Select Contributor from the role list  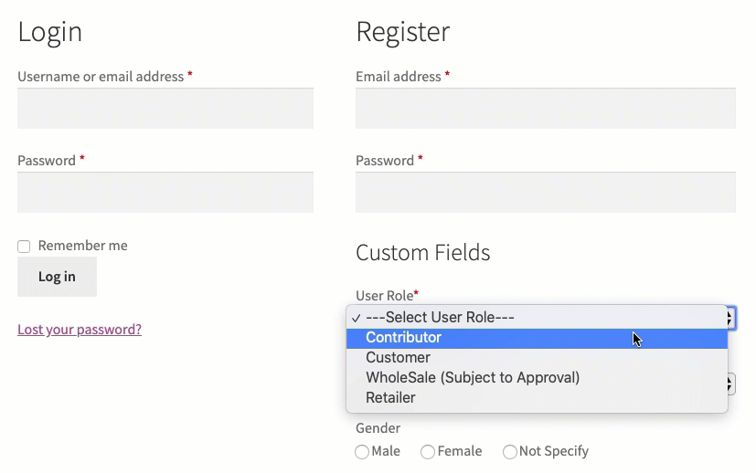point(537,338)
